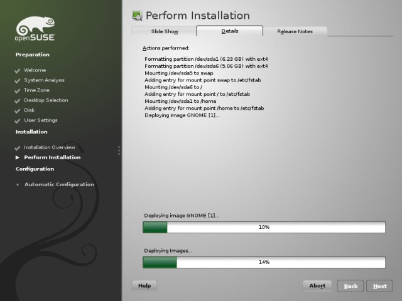
Task: Click log line 'Adding entry for mount point / to /etc/fstab'
Action: [x=197, y=94]
